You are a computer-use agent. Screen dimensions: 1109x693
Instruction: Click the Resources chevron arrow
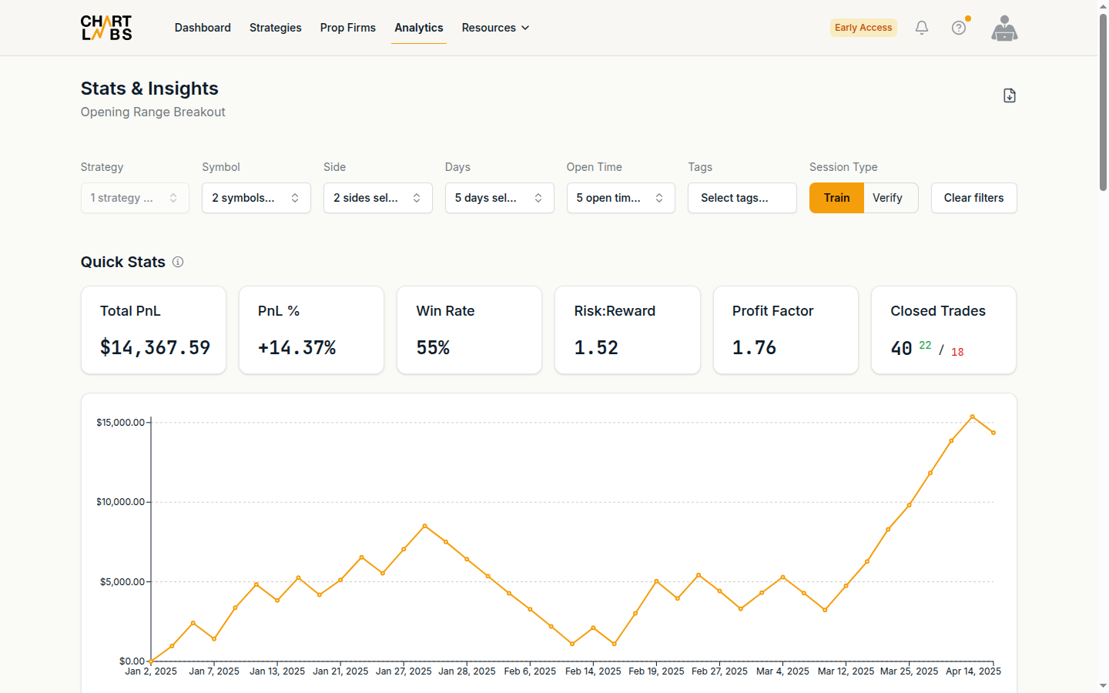(x=525, y=28)
